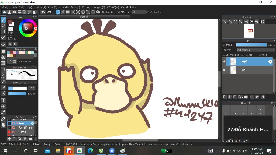Open the Điều chỉnh value dropdown
Screen dimensions: 276x155
(139, 12)
